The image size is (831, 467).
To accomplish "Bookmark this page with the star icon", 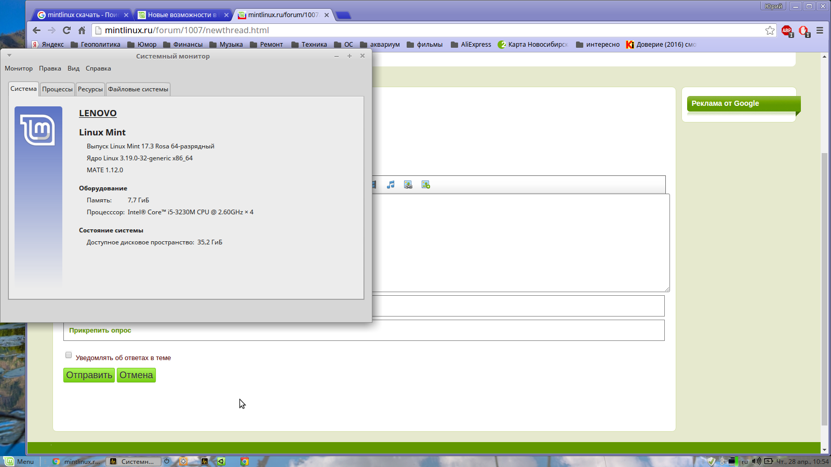I will pos(770,31).
